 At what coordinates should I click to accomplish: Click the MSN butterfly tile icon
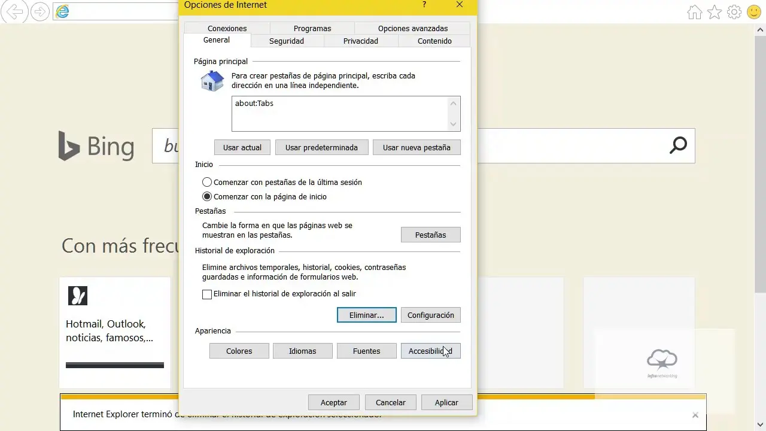[x=78, y=296]
